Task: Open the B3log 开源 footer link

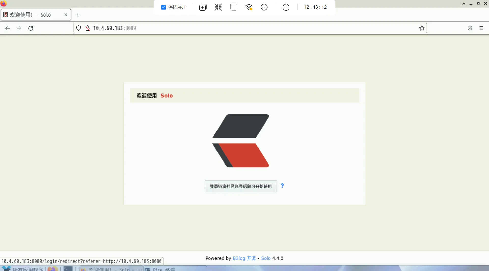Action: [x=244, y=258]
